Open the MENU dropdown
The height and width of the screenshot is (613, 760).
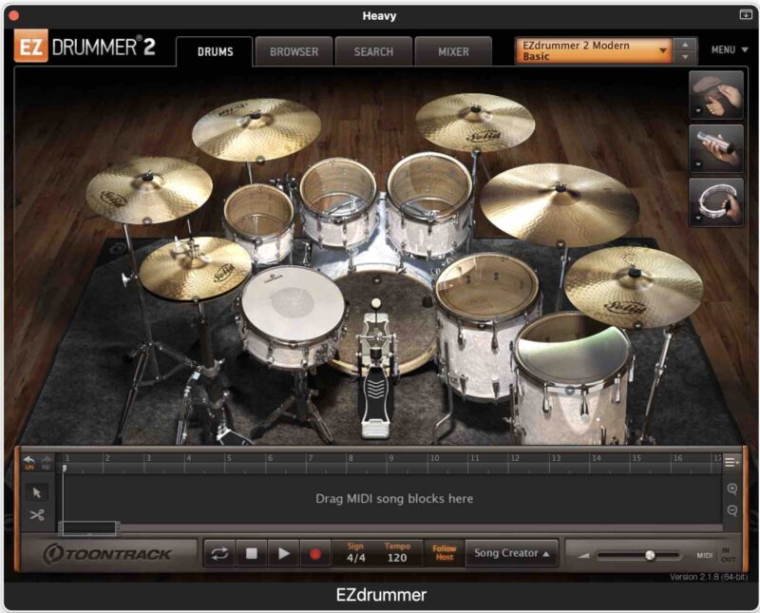click(x=728, y=50)
